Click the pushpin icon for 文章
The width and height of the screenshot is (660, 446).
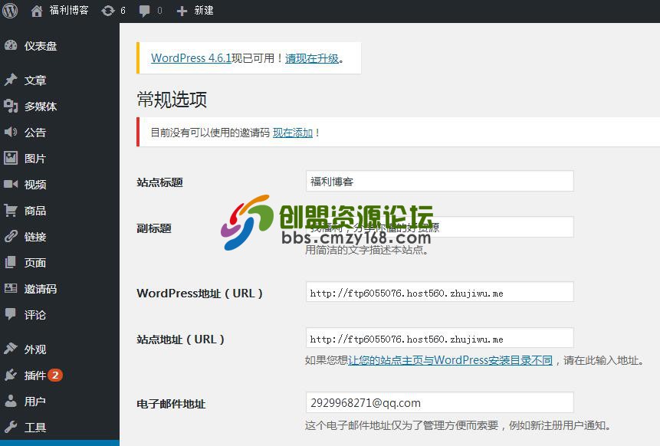pyautogui.click(x=11, y=80)
